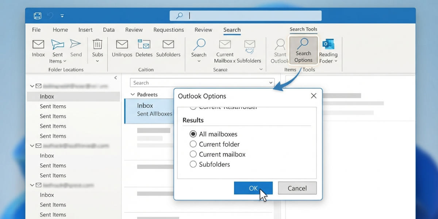Click the Save icon in title bar
The height and width of the screenshot is (219, 438).
click(38, 16)
